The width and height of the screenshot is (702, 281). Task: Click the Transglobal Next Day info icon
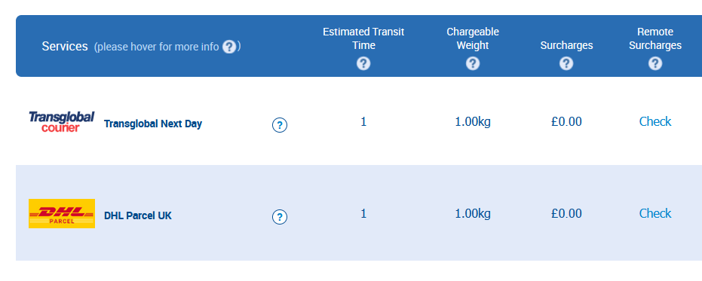click(279, 125)
